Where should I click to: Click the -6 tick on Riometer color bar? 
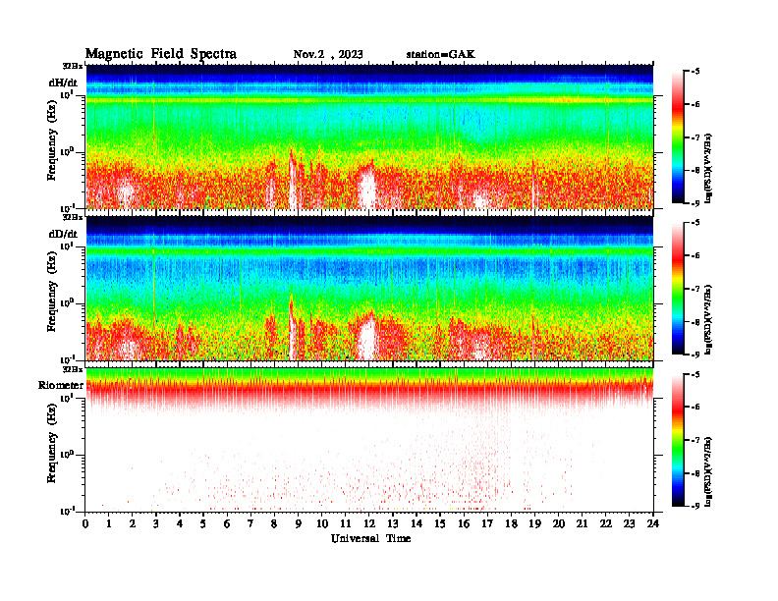tap(695, 407)
